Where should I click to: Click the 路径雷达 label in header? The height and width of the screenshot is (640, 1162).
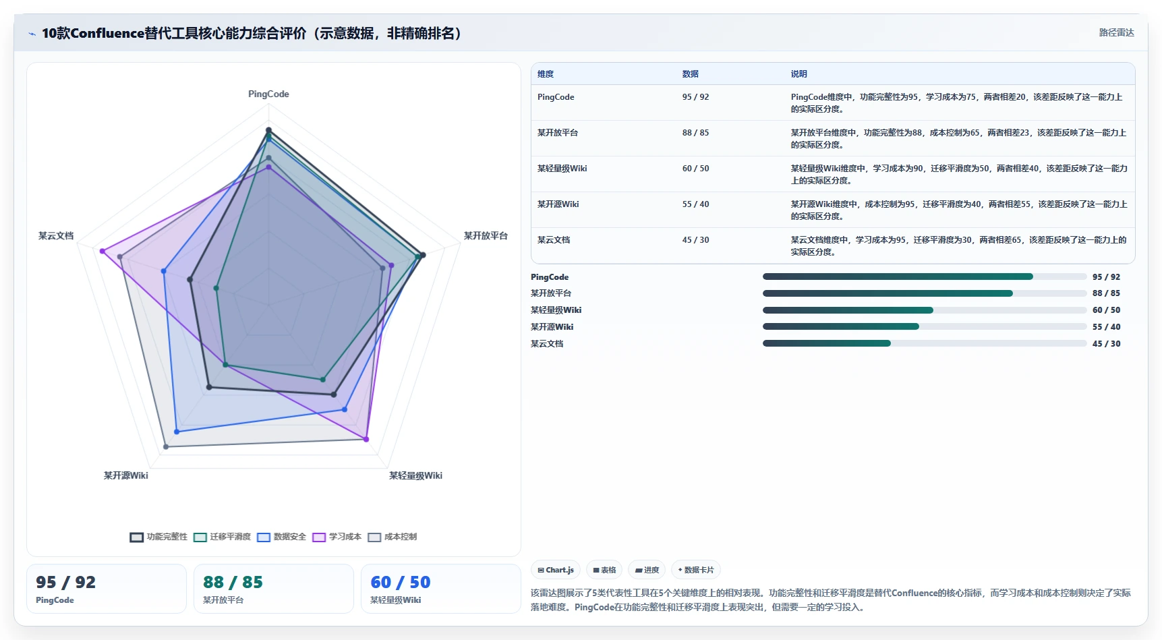(x=1116, y=32)
